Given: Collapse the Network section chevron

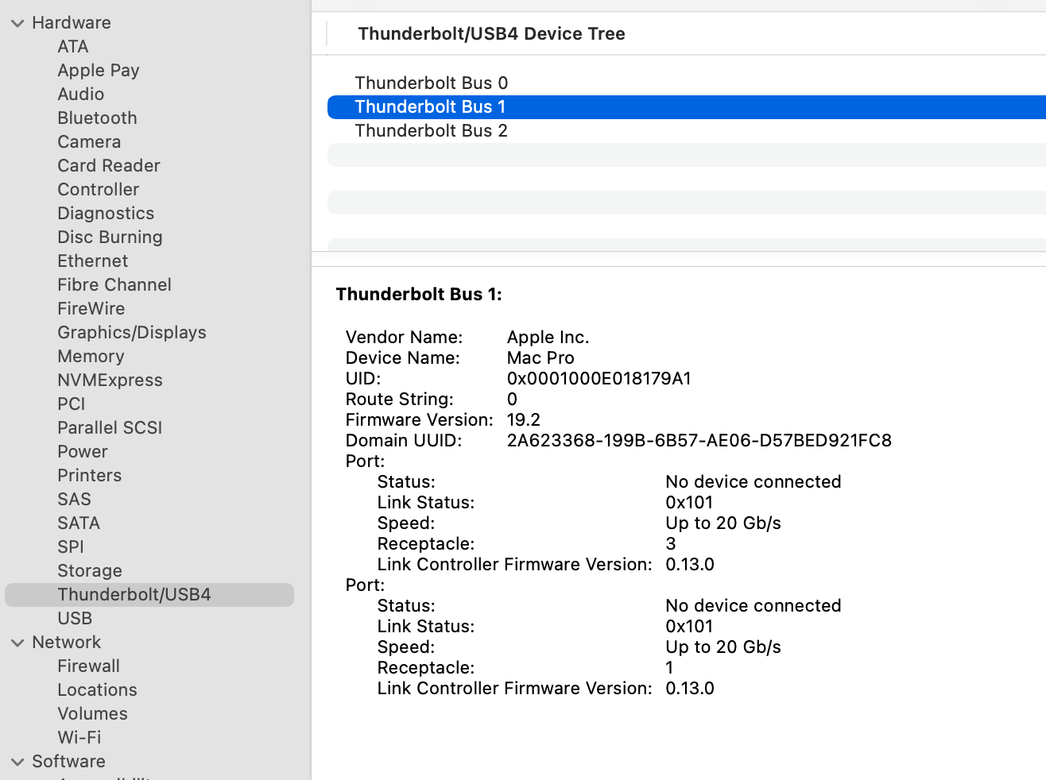Looking at the screenshot, I should pos(17,643).
